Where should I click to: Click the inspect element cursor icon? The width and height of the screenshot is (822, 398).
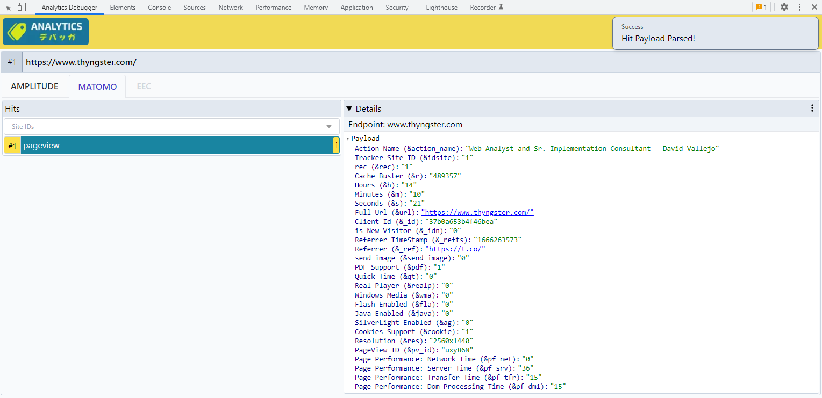point(8,7)
